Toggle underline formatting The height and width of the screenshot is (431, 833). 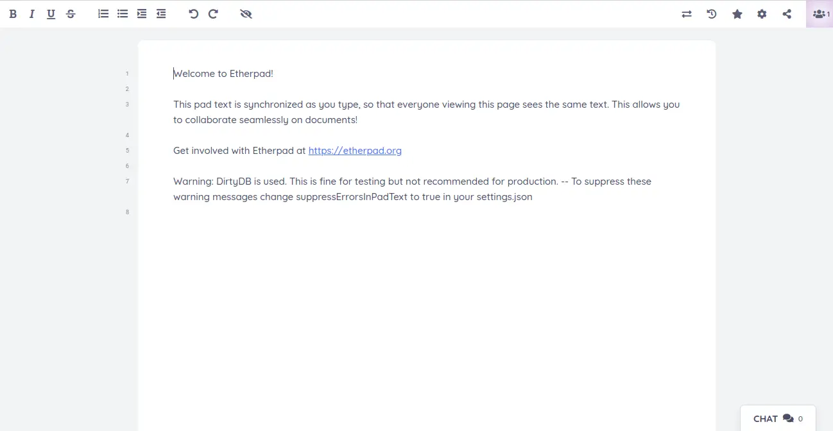[x=51, y=13]
